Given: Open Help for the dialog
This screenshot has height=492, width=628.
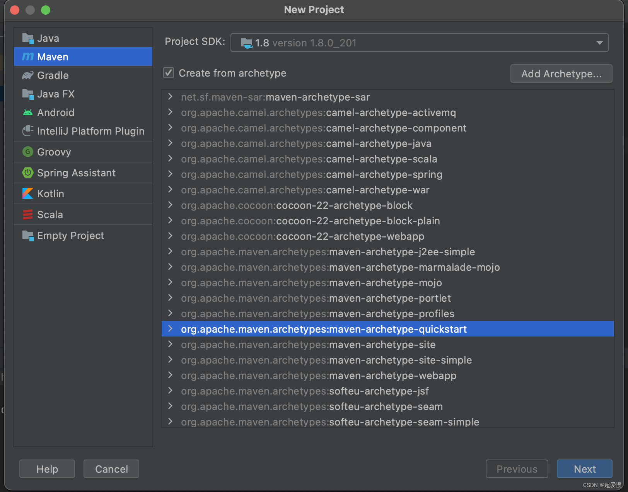Looking at the screenshot, I should 47,469.
